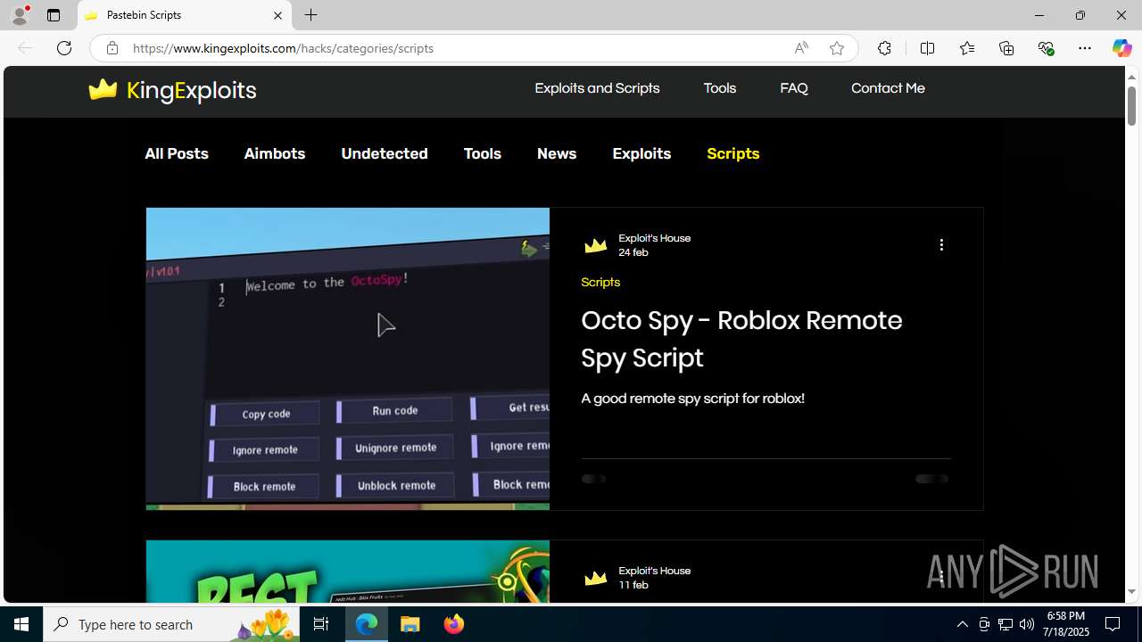
Task: Open Edge Settings and more menu
Action: pyautogui.click(x=1085, y=48)
